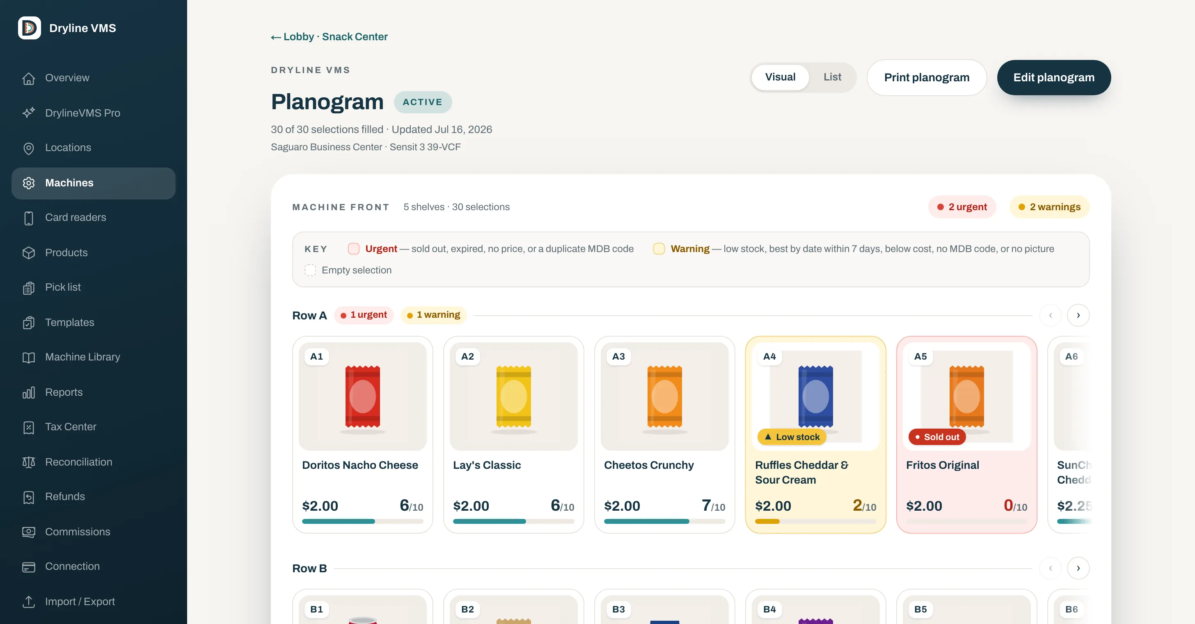Viewport: 1195px width, 624px height.
Task: Click the Templates icon in sidebar
Action: pos(29,322)
